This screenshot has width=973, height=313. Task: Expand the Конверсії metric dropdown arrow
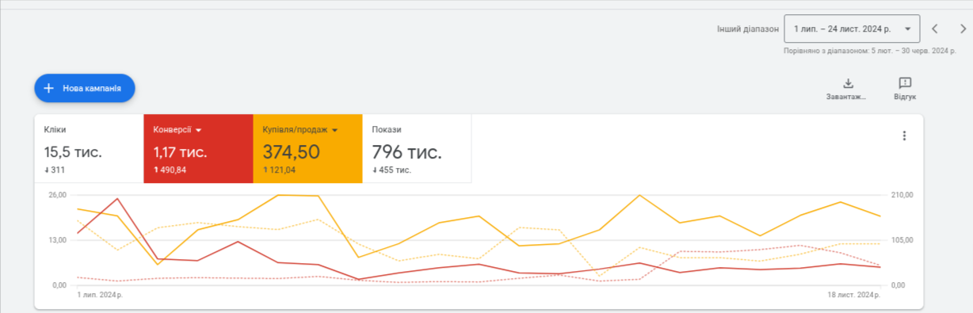pyautogui.click(x=199, y=130)
